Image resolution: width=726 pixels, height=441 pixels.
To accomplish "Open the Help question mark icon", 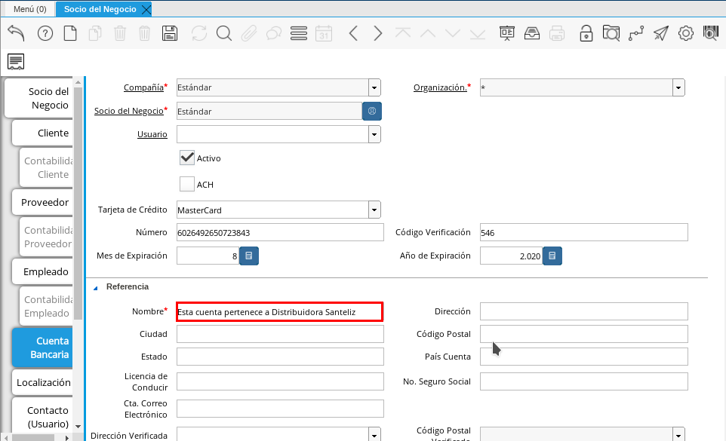I will pos(45,33).
